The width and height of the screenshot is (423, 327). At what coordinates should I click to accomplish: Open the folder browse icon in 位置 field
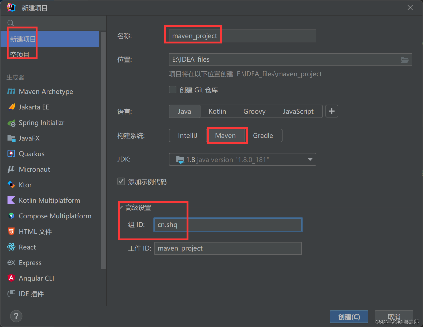(x=405, y=60)
